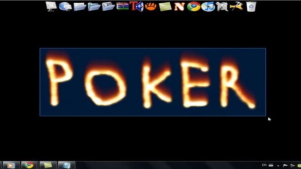Image resolution: width=301 pixels, height=169 pixels.
Task: Launch WinRAR stacked-books icon
Action: click(122, 6)
